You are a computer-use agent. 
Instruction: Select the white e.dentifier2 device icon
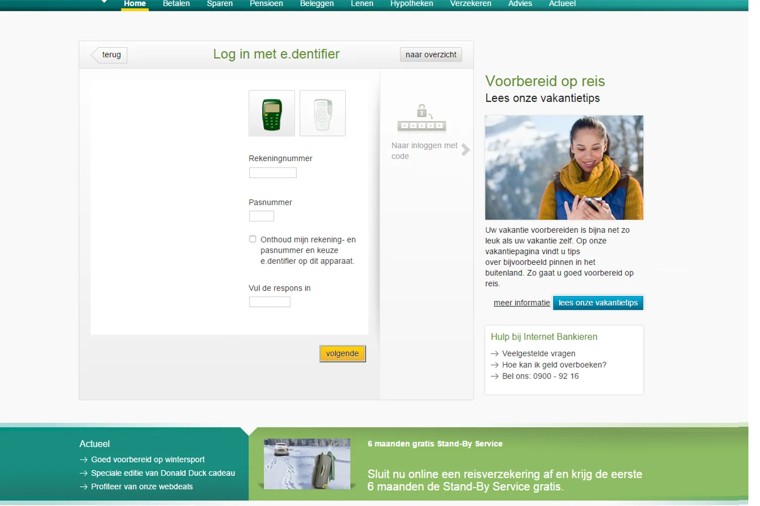point(323,114)
